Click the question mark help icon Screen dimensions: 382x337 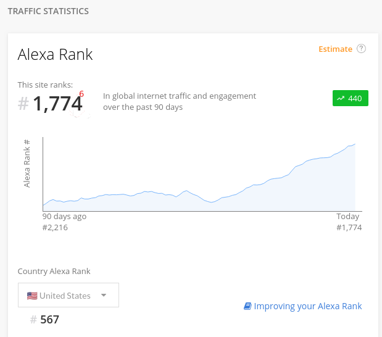tap(361, 49)
